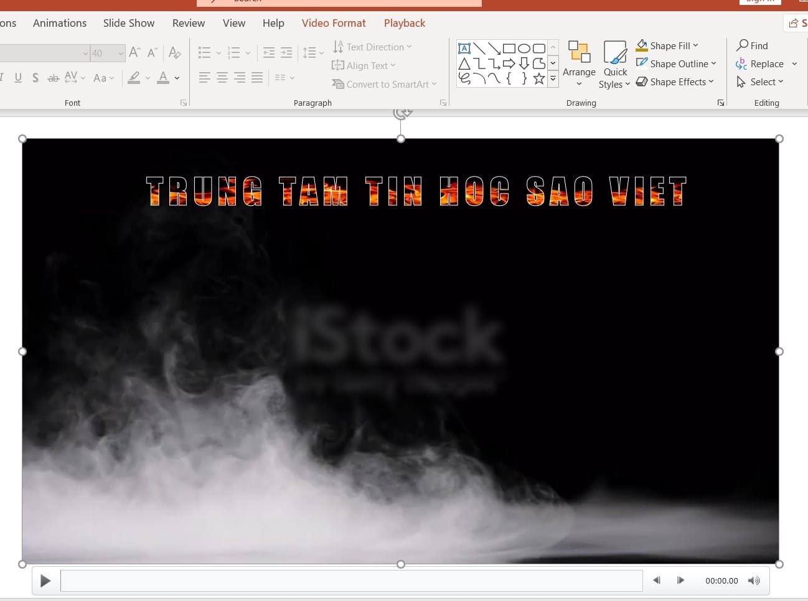The image size is (808, 601).
Task: Pick the five-point star shape
Action: point(539,78)
